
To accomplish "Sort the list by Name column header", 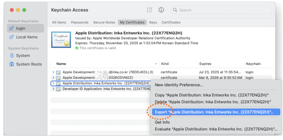I will (61, 64).
